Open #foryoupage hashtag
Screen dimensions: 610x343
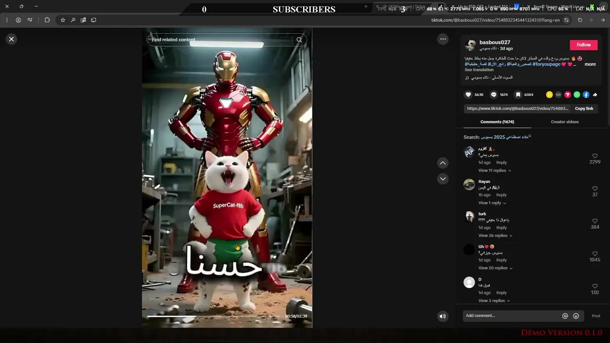(x=546, y=64)
